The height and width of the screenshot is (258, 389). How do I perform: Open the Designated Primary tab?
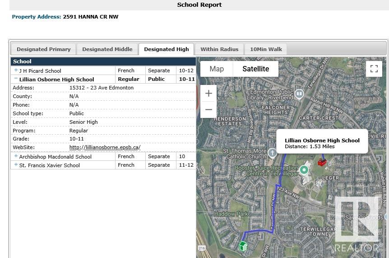click(x=44, y=49)
